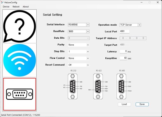Open the BaudRate combo box
162x117 pixels.
click(x=78, y=31)
